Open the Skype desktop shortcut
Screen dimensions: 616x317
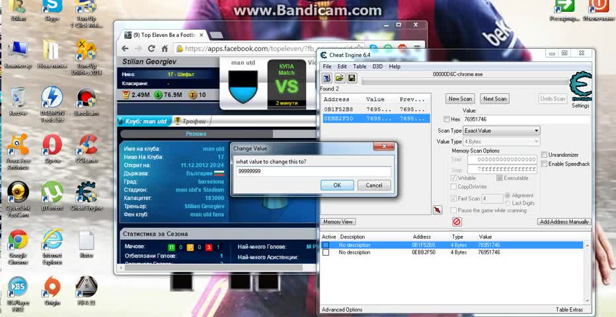[52, 11]
